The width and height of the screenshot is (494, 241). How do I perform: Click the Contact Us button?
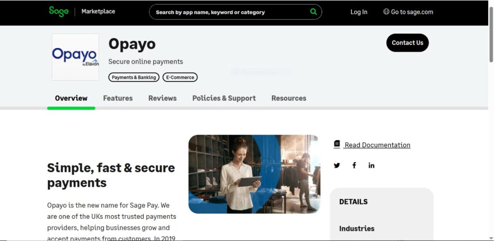click(x=407, y=43)
